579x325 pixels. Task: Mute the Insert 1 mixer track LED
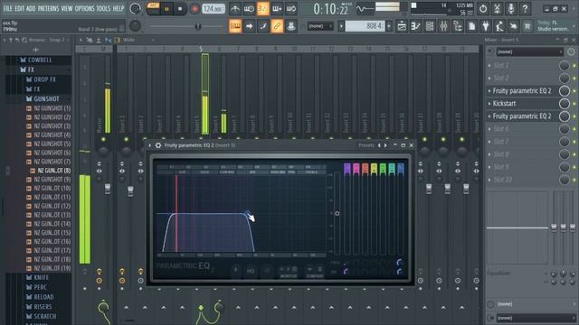click(127, 140)
